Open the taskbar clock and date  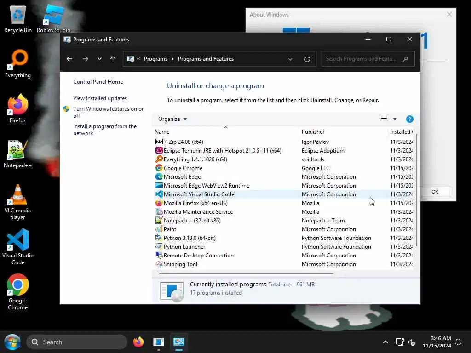click(x=437, y=342)
